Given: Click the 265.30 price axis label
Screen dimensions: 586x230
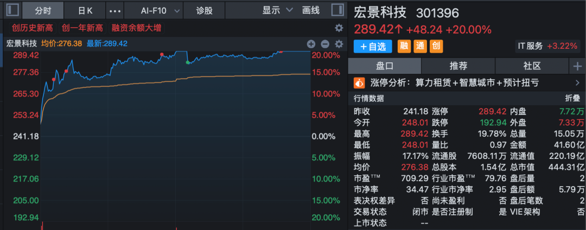Looking at the screenshot, I should pos(26,93).
